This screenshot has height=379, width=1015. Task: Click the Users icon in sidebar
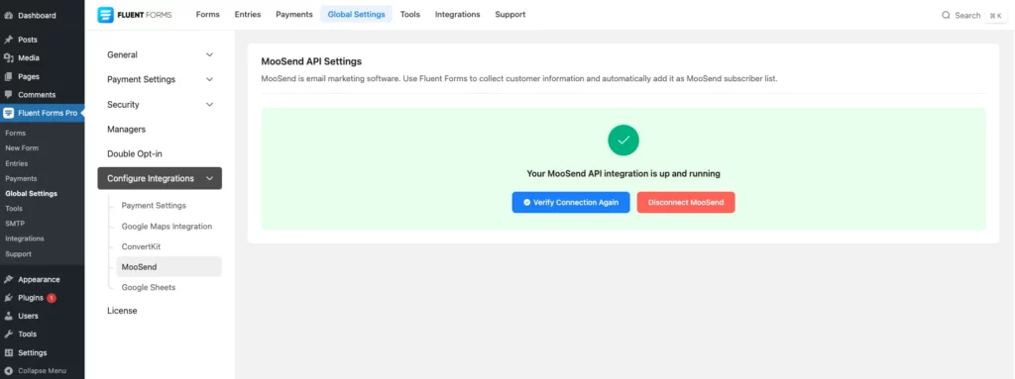[x=8, y=317]
